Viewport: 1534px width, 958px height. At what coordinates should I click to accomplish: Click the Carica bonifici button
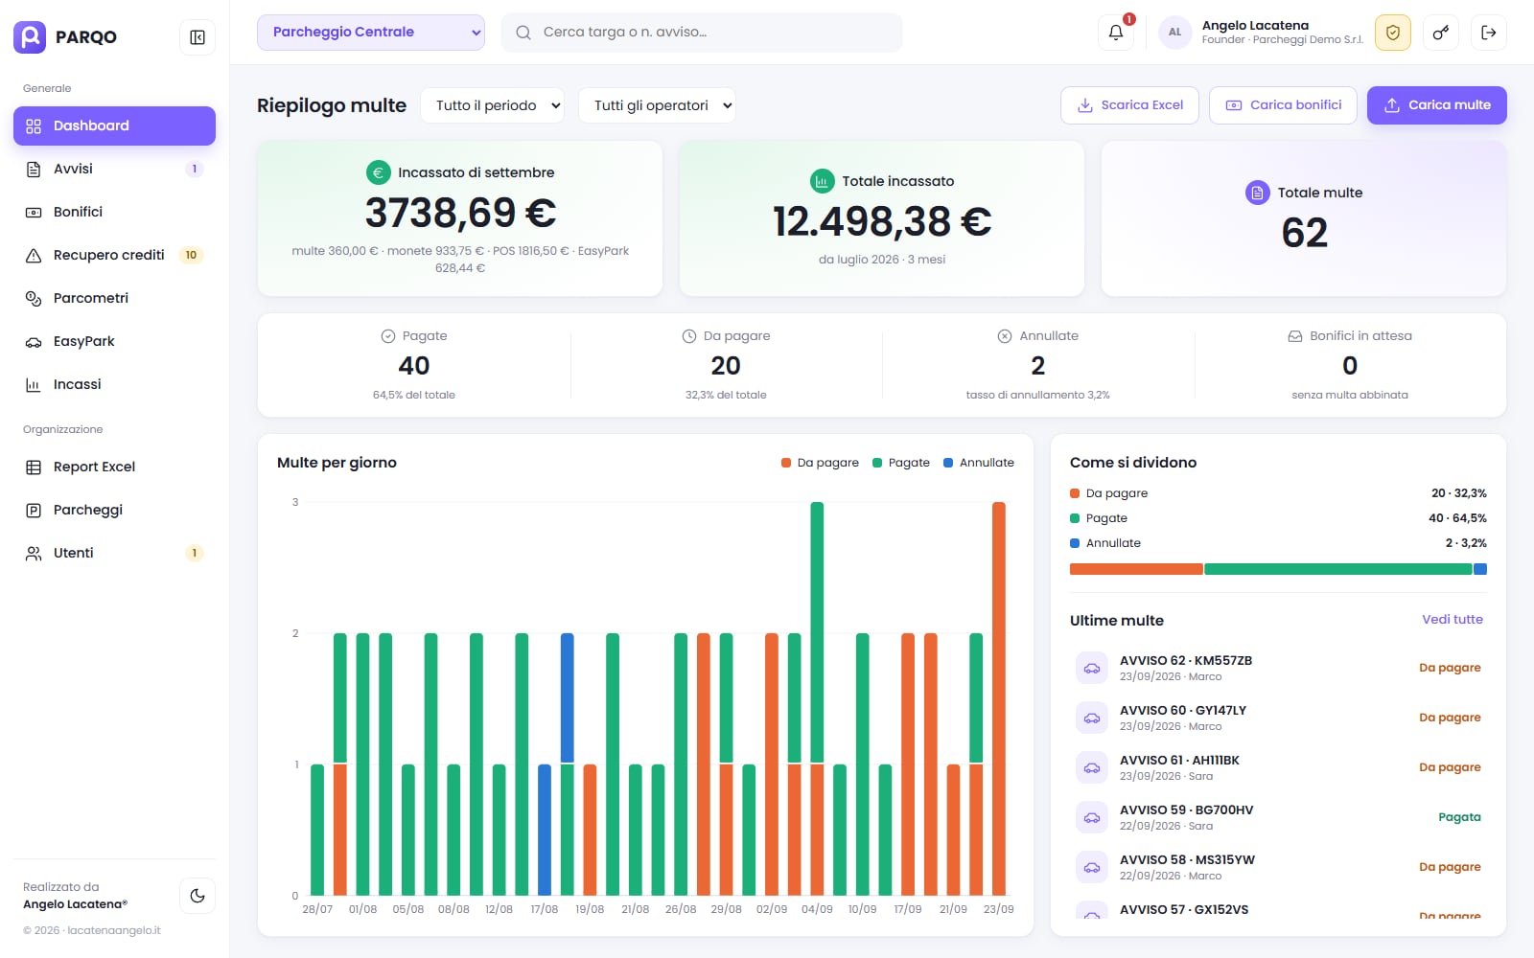1283,105
